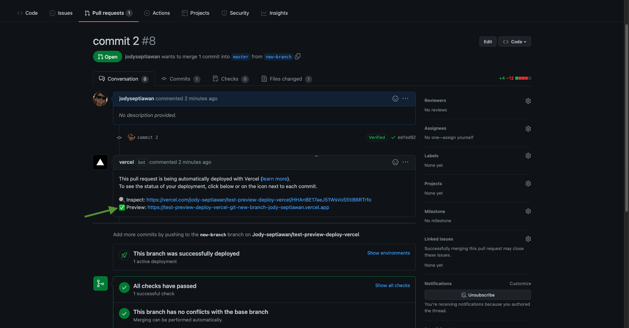Screen dimensions: 629x328
Task: Add emoji reaction to vercel bot comment
Action: [x=395, y=162]
